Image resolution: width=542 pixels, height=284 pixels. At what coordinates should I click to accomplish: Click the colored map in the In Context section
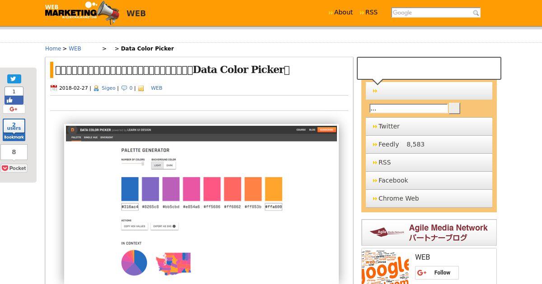[x=173, y=263]
